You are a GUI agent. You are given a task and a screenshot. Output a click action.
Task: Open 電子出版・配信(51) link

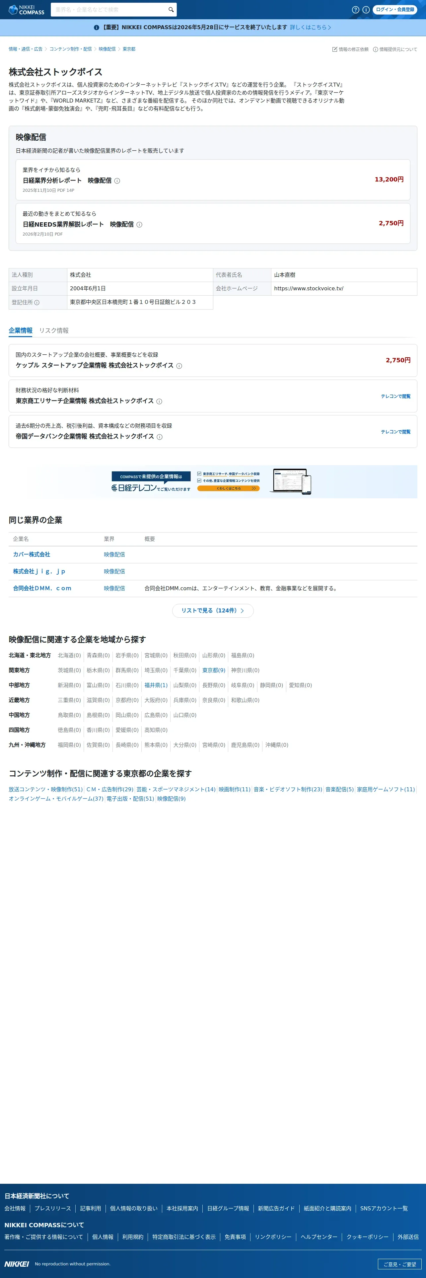pyautogui.click(x=130, y=799)
